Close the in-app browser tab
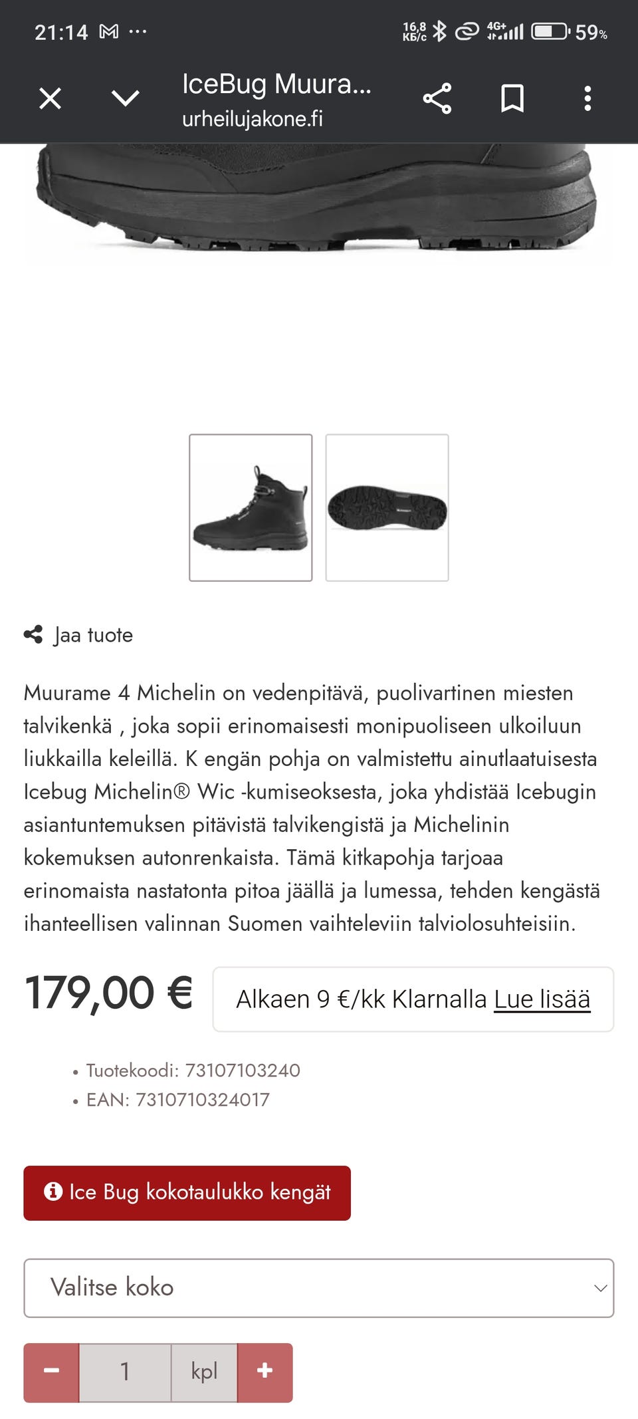638x1419 pixels. click(51, 99)
